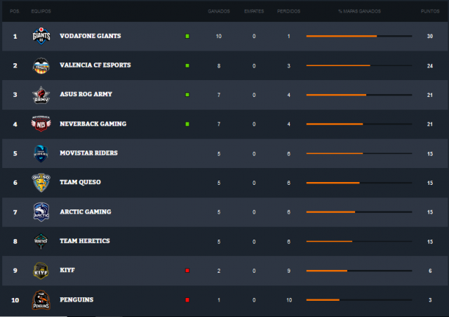The height and width of the screenshot is (317, 449).
Task: Click the Neverback Gaming NB logo
Action: (41, 124)
